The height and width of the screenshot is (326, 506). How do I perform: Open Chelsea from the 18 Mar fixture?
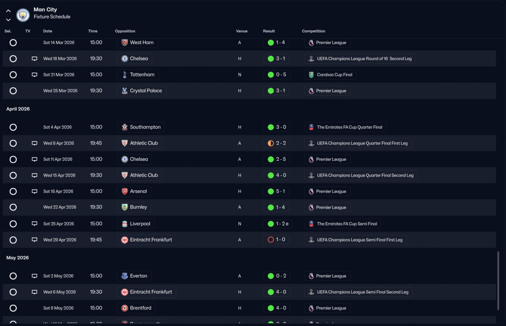coord(134,59)
